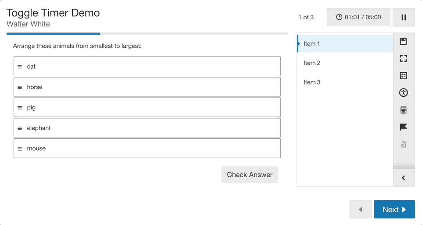Enter fullscreen mode using the sidebar icon
Image resolution: width=422 pixels, height=225 pixels.
(404, 59)
